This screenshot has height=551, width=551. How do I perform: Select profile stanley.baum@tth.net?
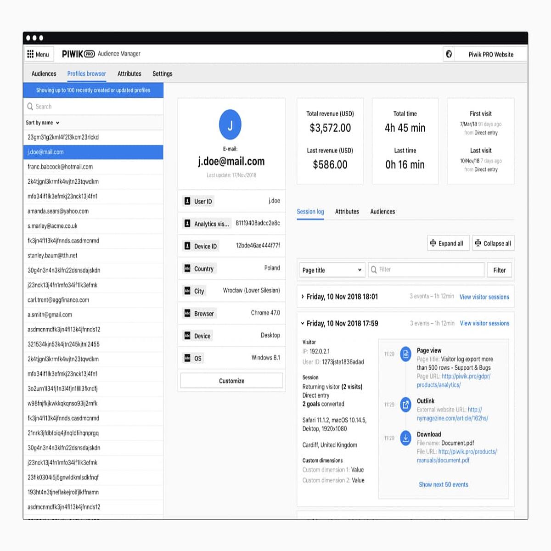point(93,255)
